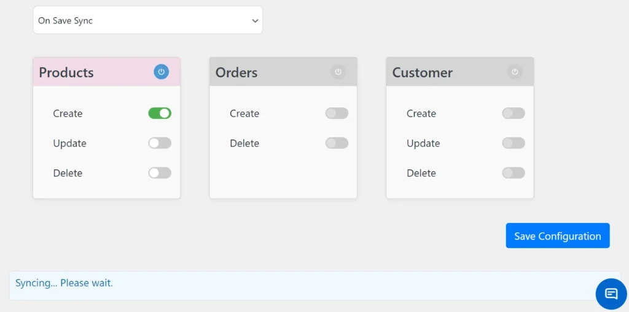Enable the Products Delete toggle

(x=160, y=173)
